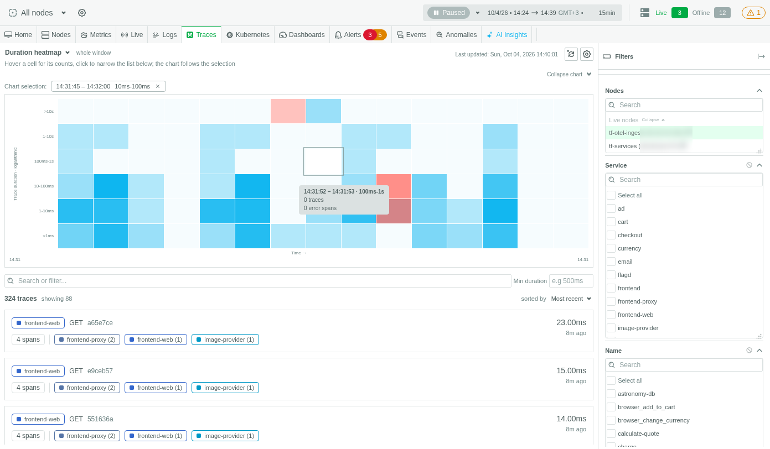The image size is (770, 449).
Task: Click the settings gear icon next to All nodes
Action: pyautogui.click(x=82, y=13)
